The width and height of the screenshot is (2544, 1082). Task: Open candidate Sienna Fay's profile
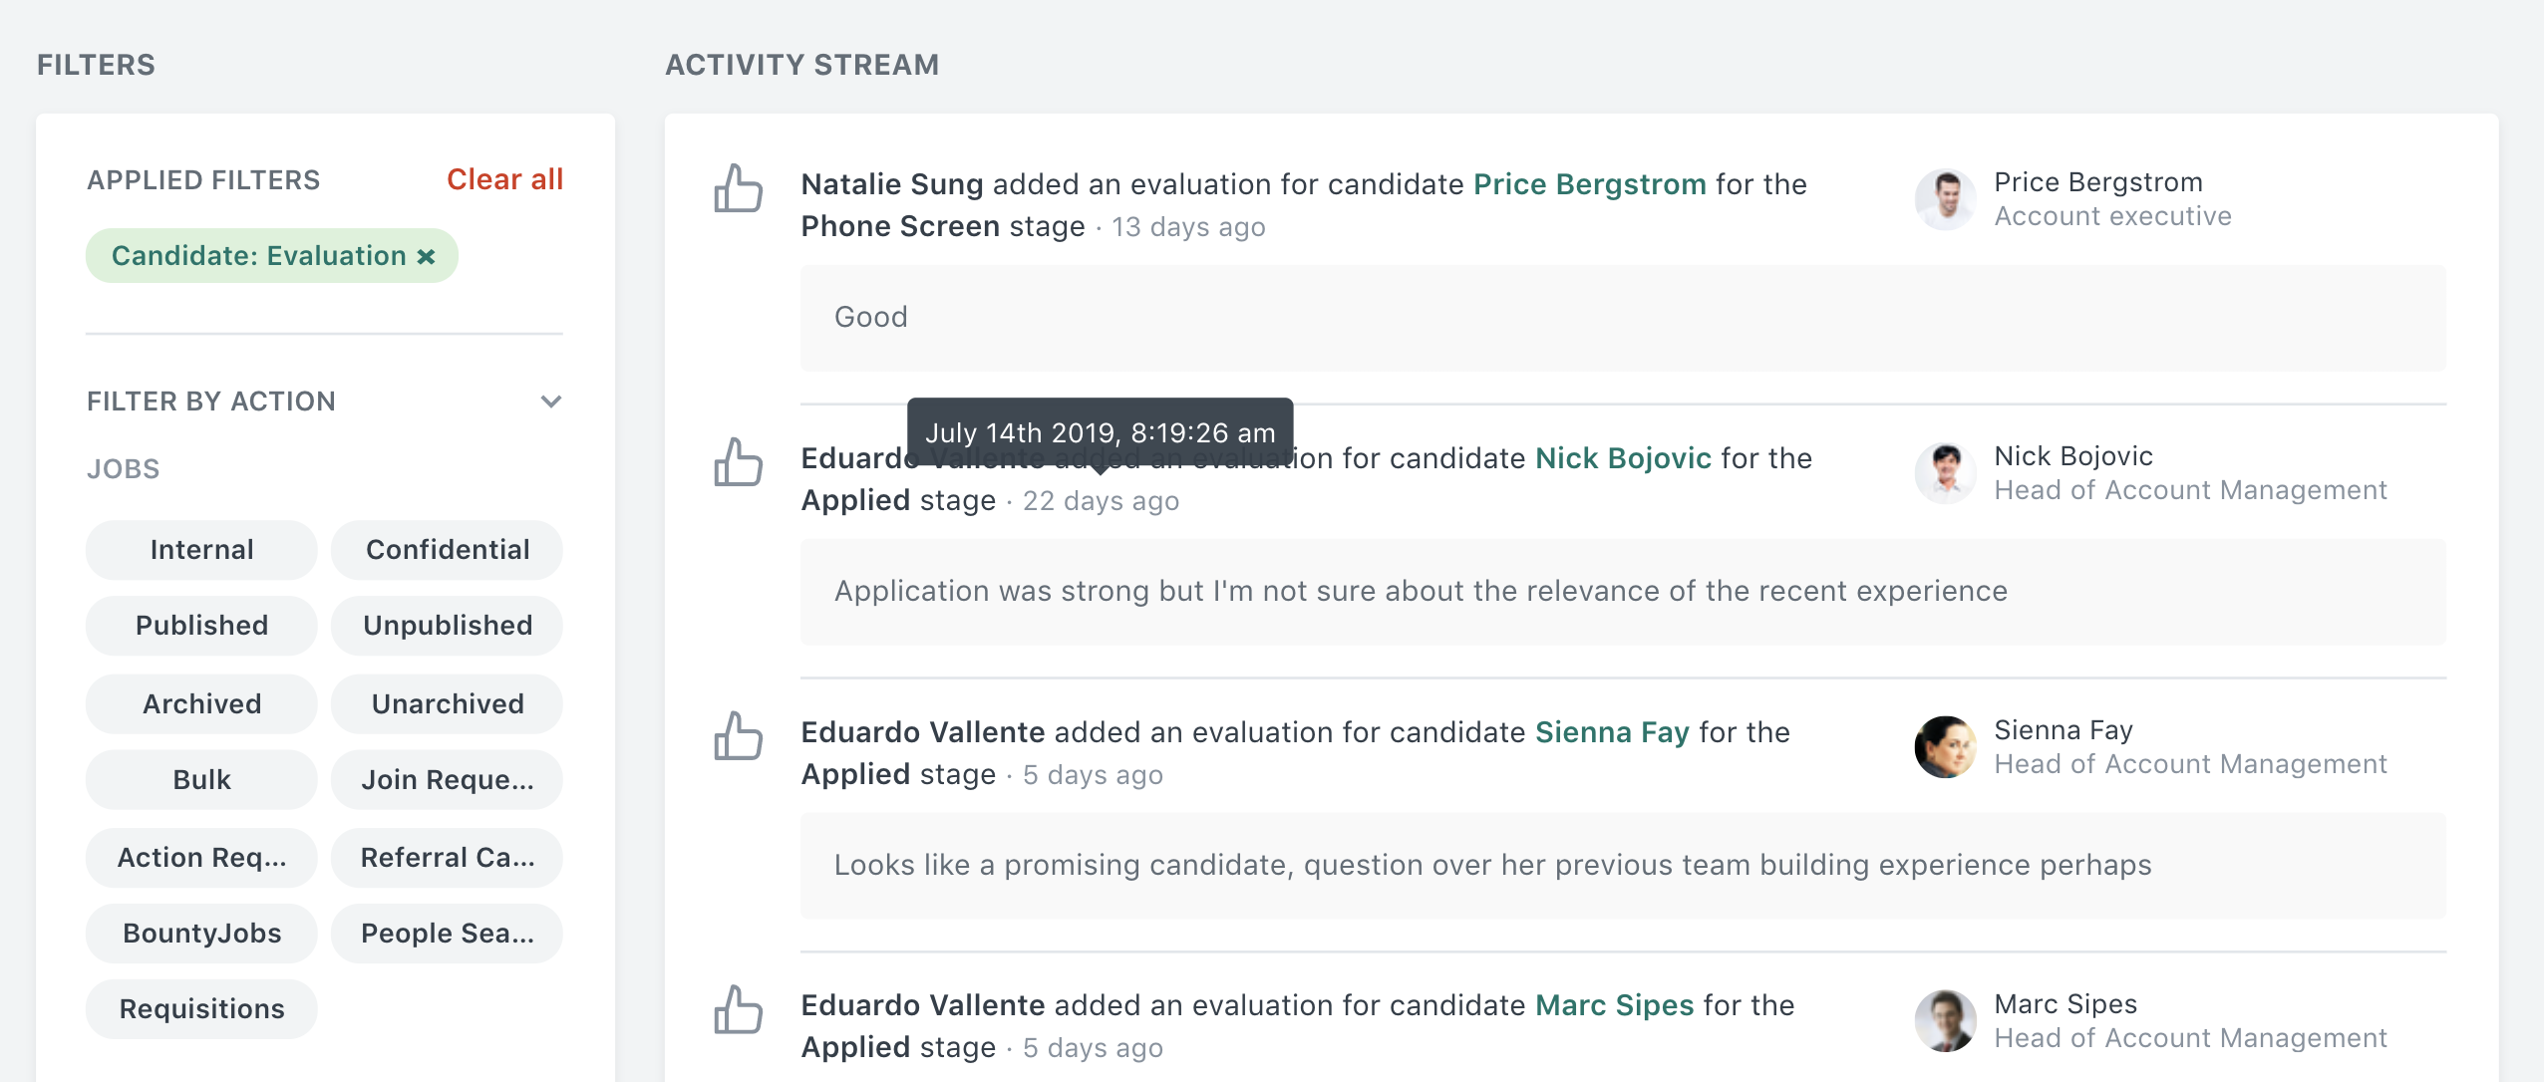click(x=1613, y=732)
